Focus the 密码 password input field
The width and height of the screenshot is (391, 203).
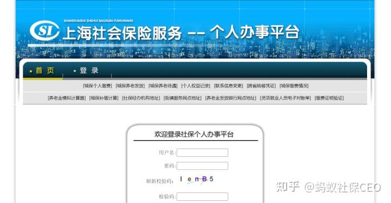(x=203, y=166)
